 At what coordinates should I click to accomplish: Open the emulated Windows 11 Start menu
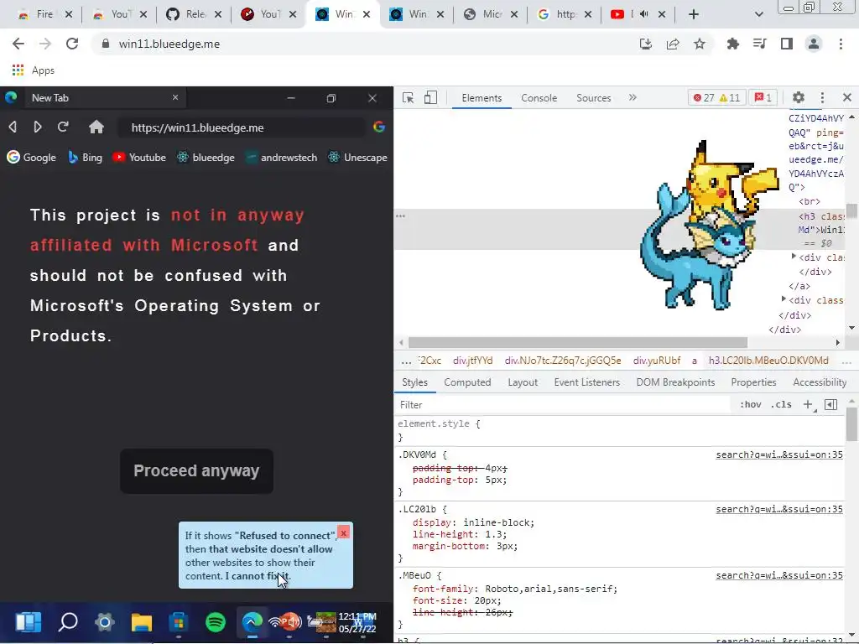(x=28, y=622)
